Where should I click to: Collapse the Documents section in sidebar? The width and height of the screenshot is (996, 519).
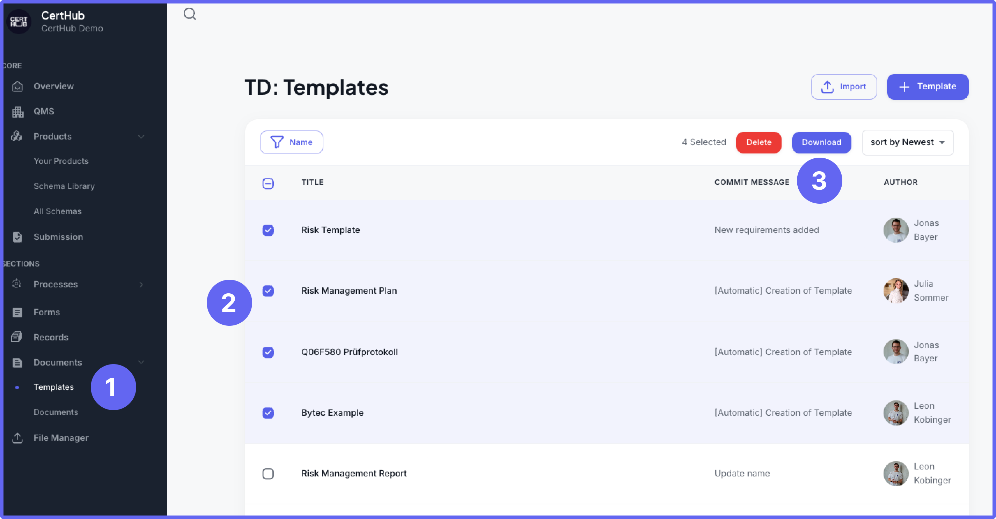click(141, 362)
